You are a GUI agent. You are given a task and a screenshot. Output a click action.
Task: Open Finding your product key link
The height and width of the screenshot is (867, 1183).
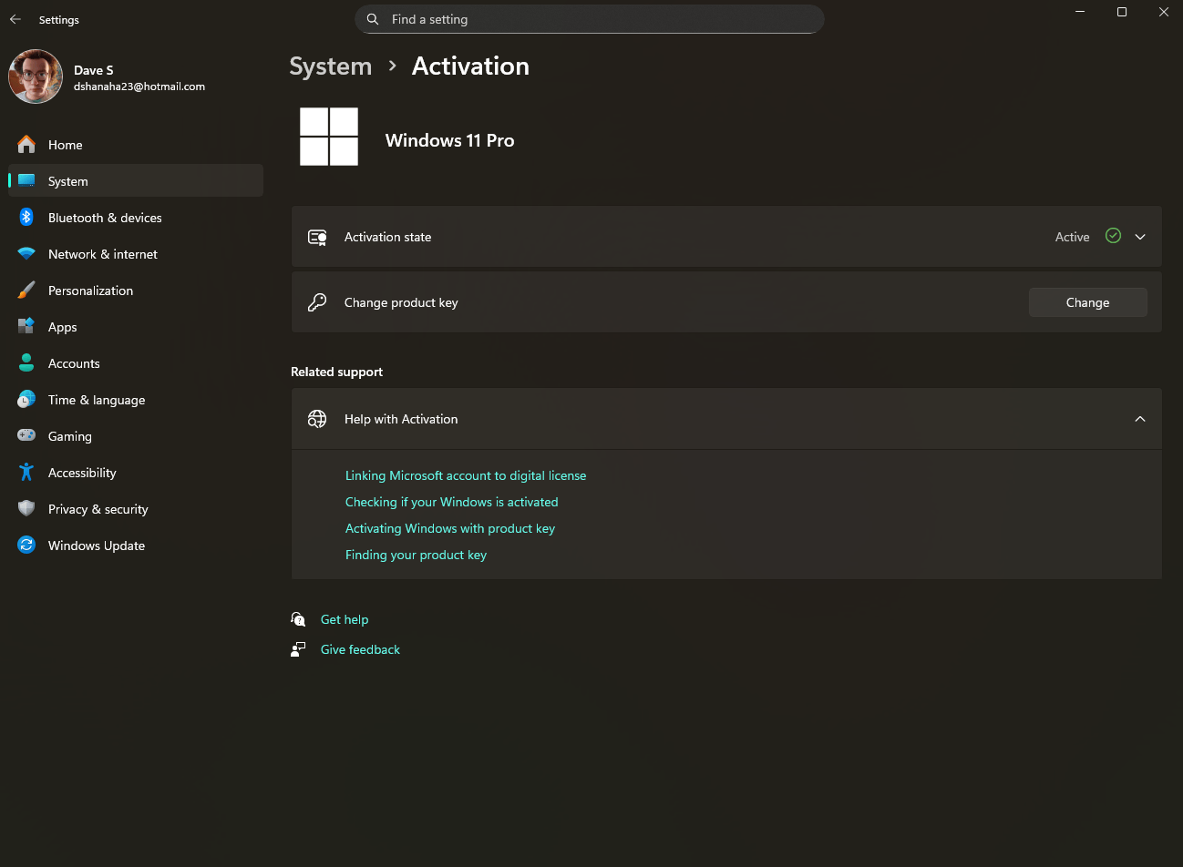[416, 555]
